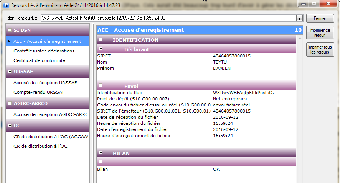Collapse the Déclarant subsection

tap(101, 49)
